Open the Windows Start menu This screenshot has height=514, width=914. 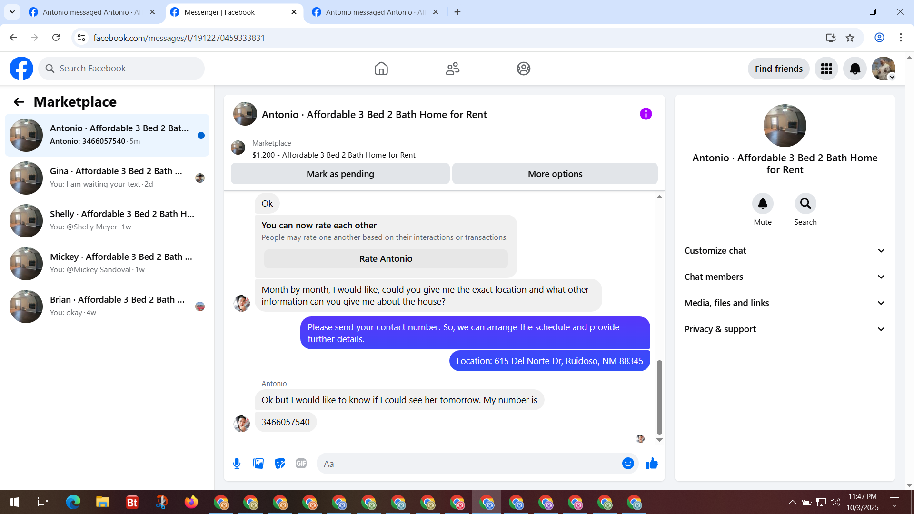pyautogui.click(x=14, y=502)
